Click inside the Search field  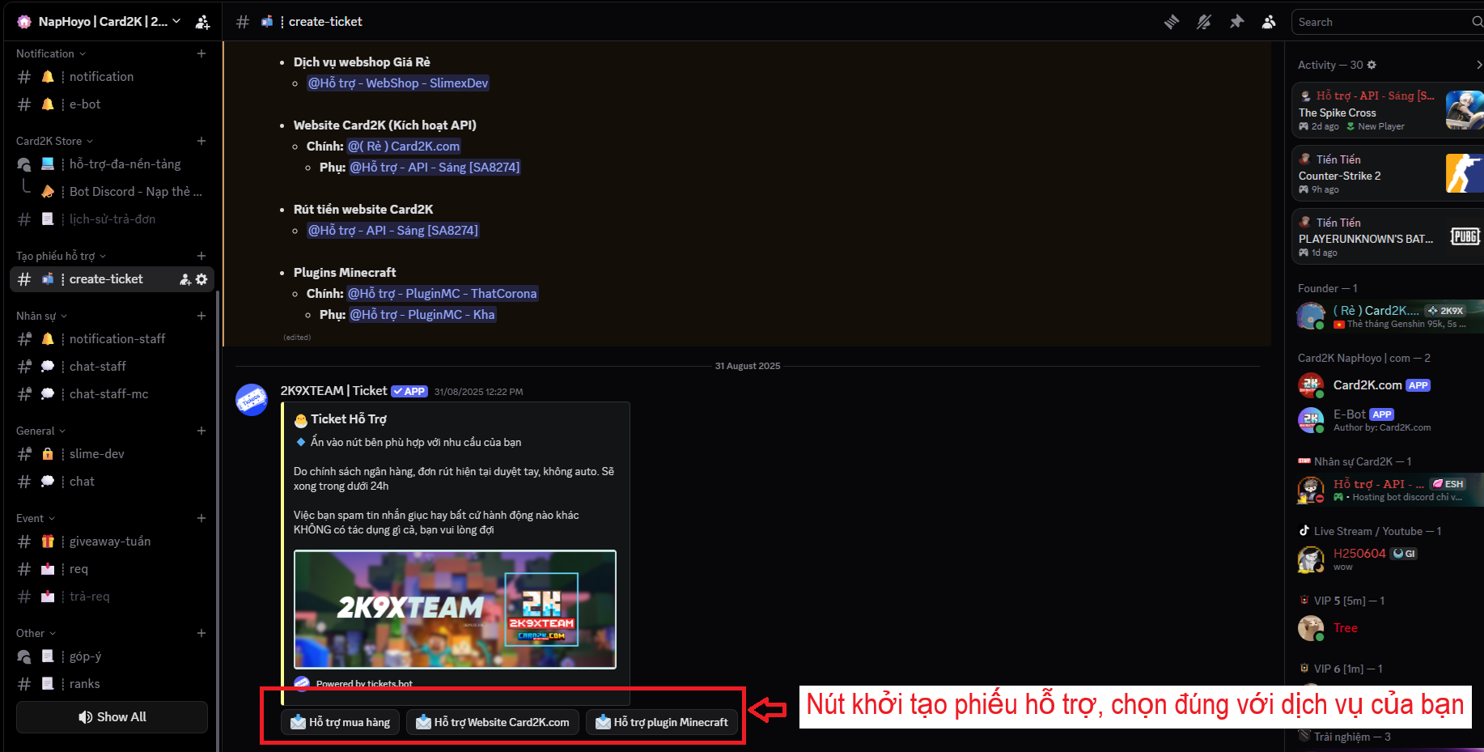(x=1381, y=22)
